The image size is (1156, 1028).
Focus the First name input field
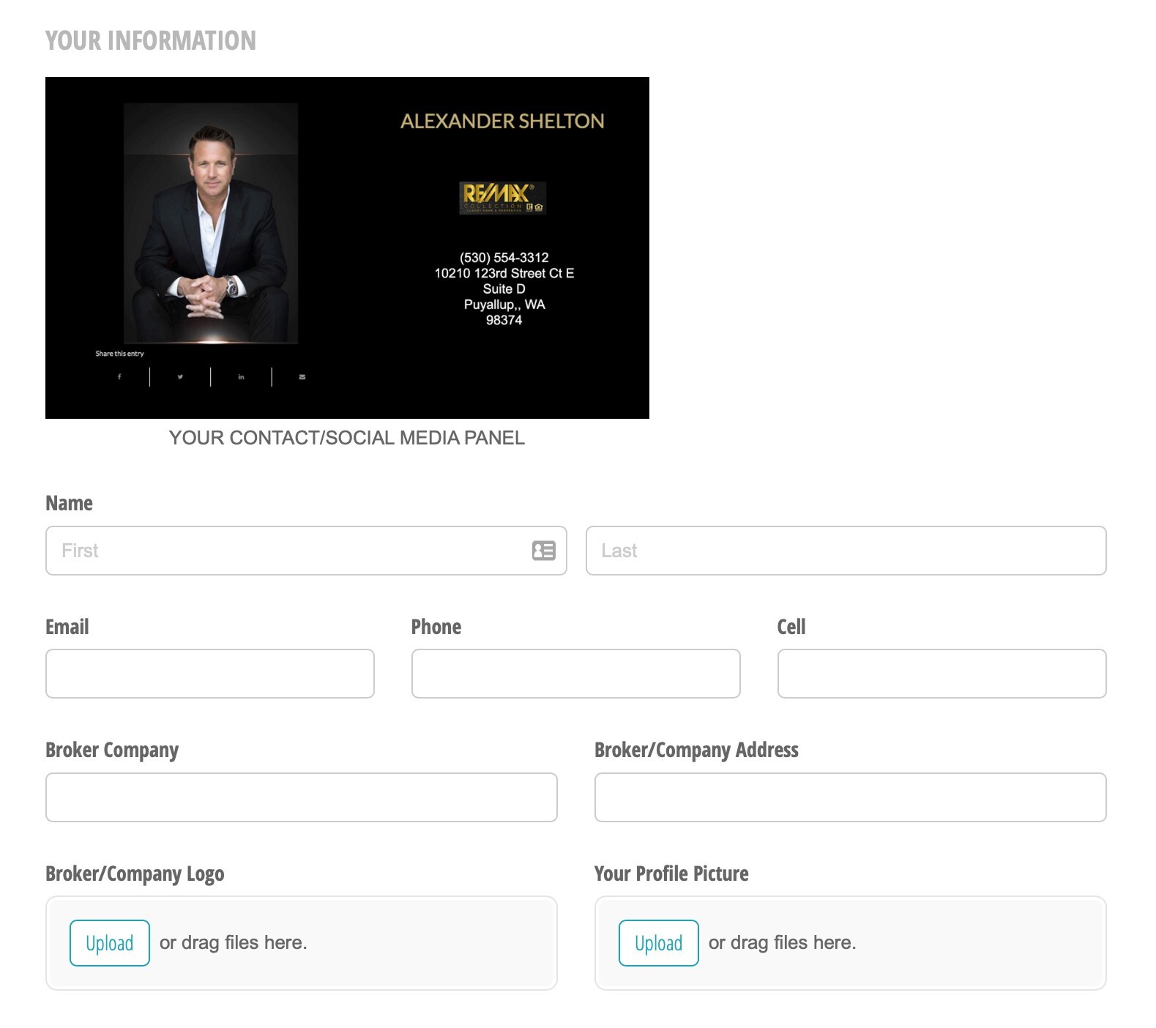tap(306, 551)
